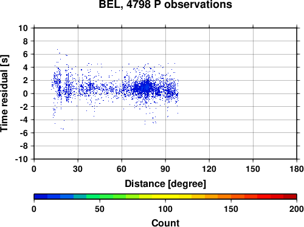Click y-axis tick label '-6'

[24, 133]
